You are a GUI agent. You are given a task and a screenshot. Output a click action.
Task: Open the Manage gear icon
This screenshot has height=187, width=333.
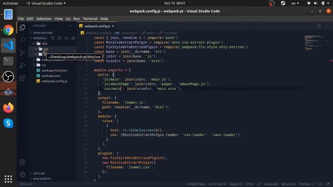pos(22,175)
